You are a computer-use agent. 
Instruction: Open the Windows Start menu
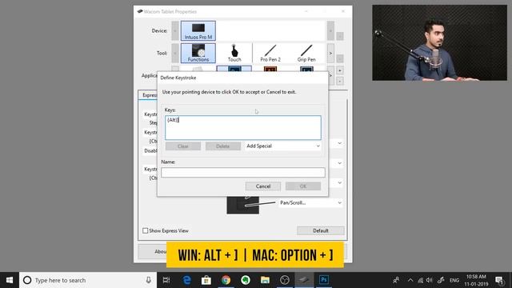[10, 280]
